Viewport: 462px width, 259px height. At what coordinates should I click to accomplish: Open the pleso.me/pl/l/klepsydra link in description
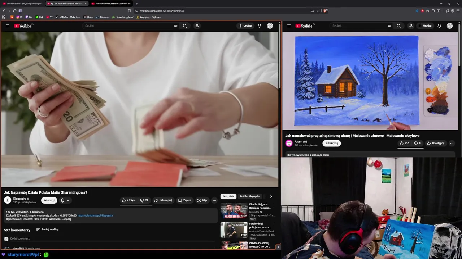tap(95, 215)
